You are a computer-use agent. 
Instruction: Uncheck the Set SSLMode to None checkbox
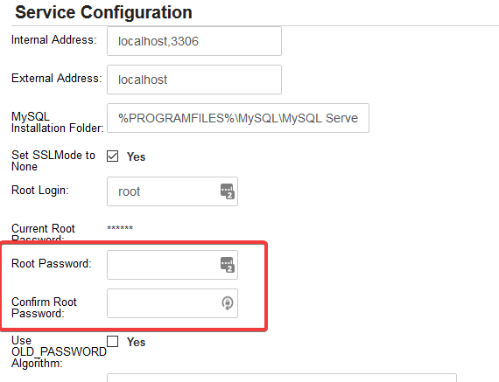(112, 156)
